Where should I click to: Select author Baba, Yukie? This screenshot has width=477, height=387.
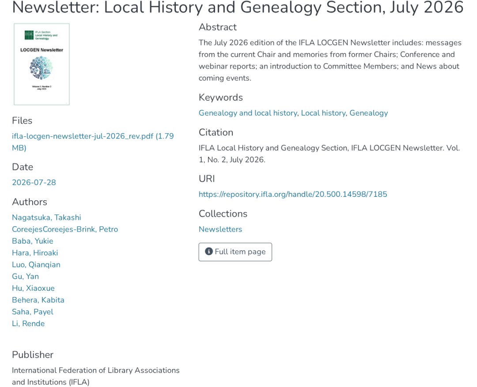point(33,241)
